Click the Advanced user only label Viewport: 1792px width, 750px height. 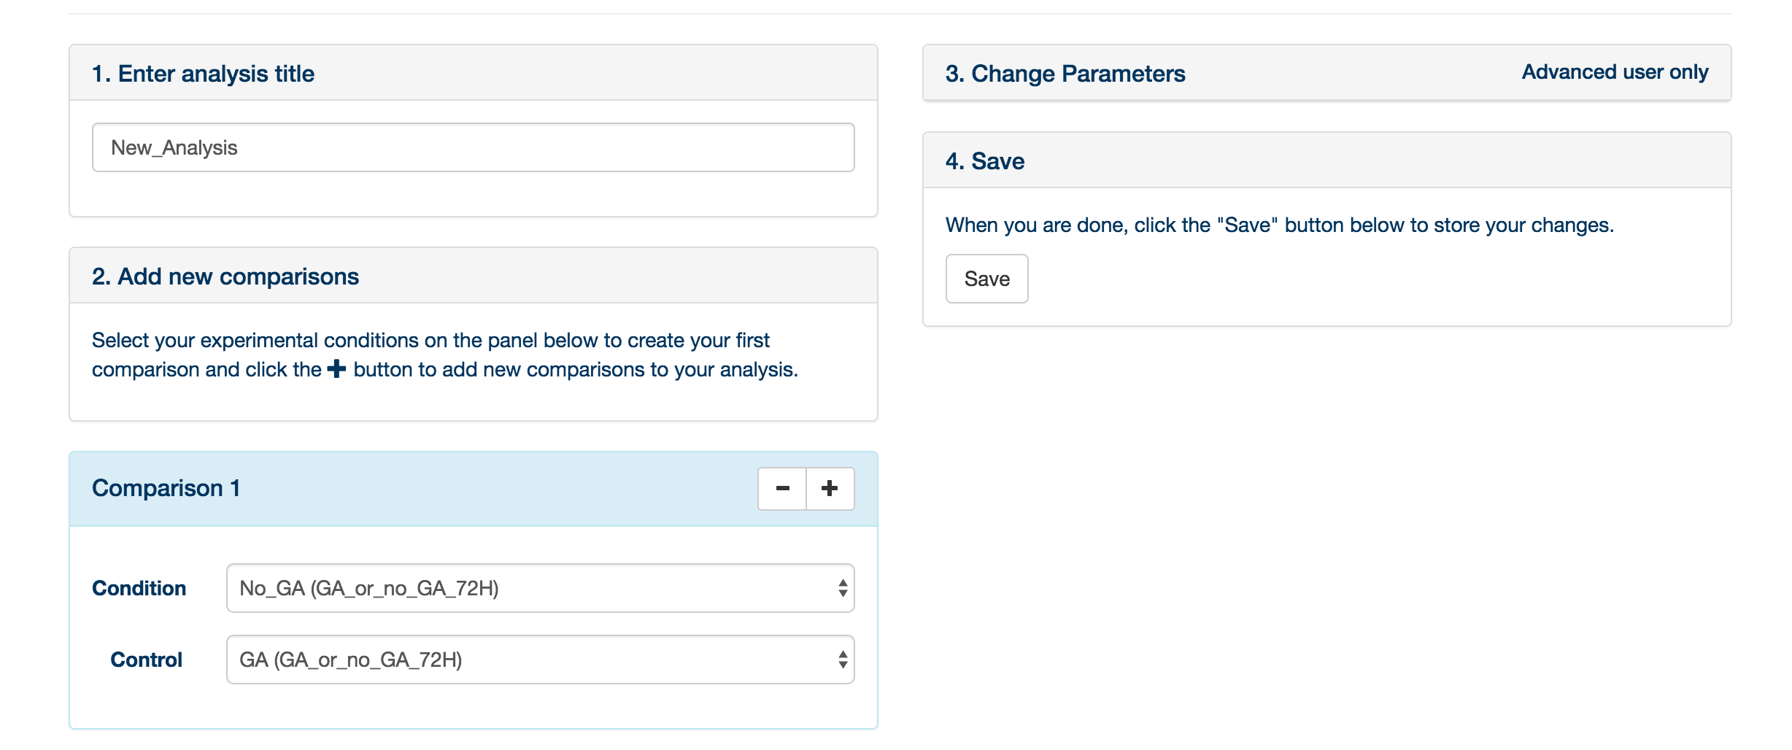pyautogui.click(x=1615, y=72)
